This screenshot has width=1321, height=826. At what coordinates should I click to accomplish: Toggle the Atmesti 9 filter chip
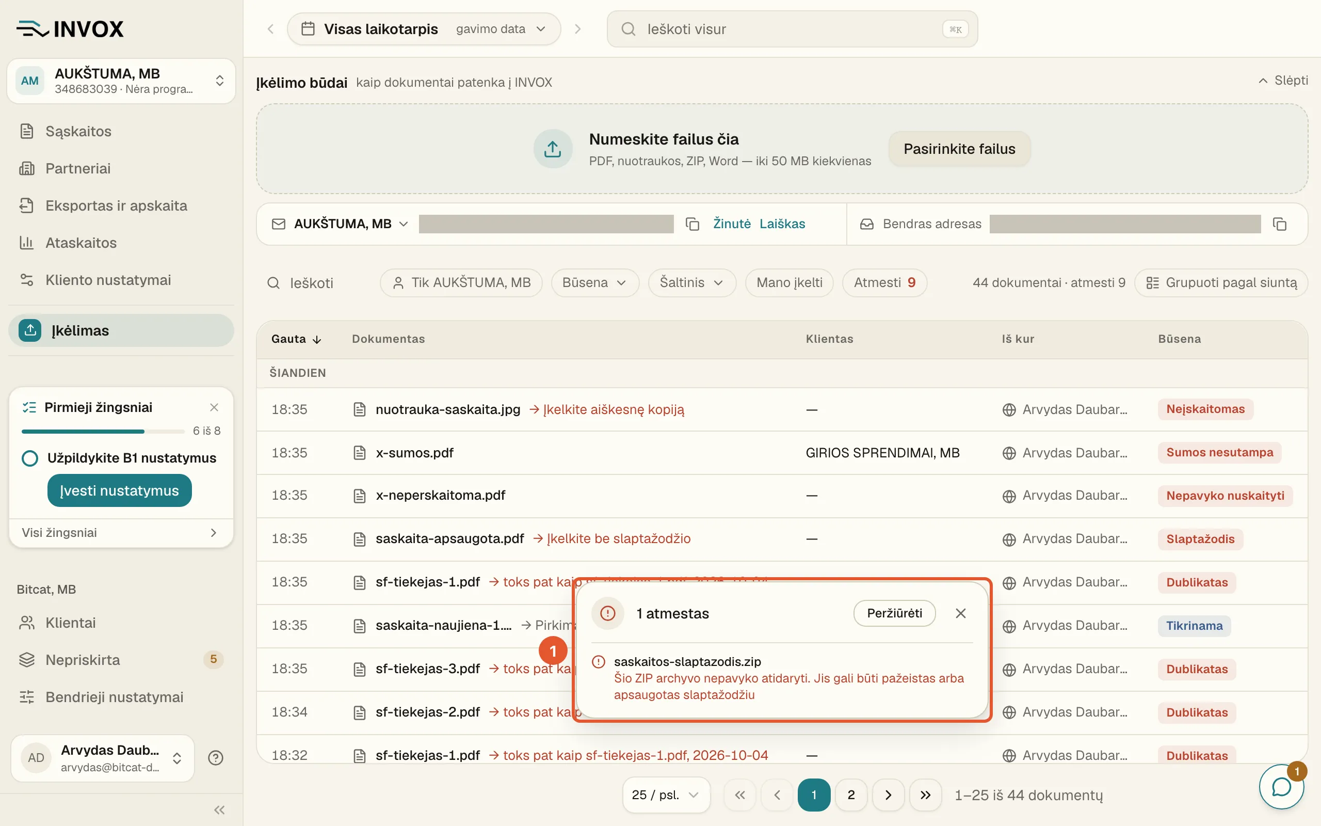pos(884,282)
